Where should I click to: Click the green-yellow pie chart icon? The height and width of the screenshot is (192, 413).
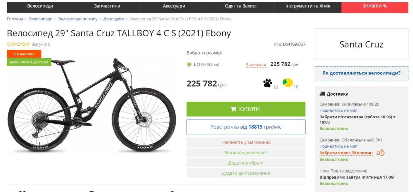287,83
